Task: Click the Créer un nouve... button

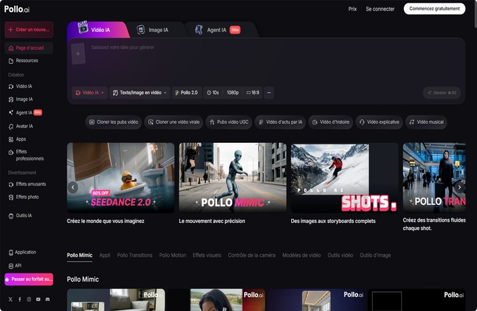Action: pos(29,30)
